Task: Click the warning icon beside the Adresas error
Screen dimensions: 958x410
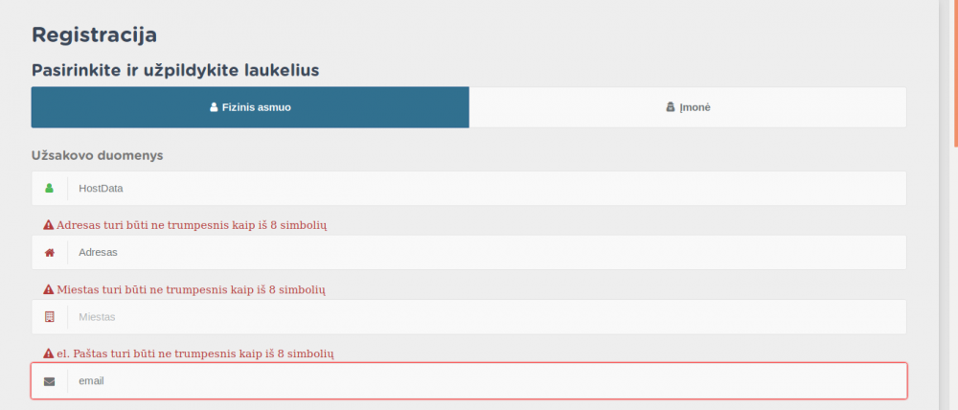Action: click(x=48, y=225)
